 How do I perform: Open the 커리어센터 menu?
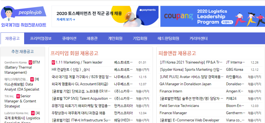[x=198, y=38]
